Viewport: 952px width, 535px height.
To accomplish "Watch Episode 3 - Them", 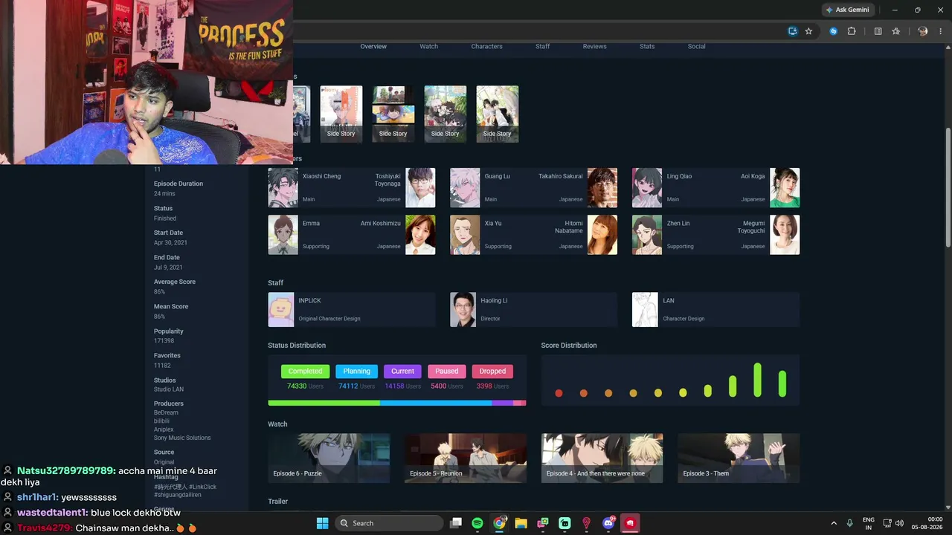I will [x=739, y=458].
